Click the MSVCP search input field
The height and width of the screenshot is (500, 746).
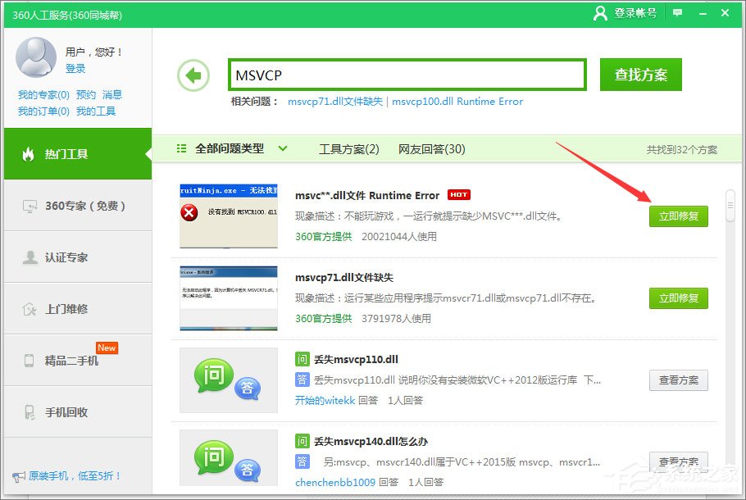click(x=407, y=74)
